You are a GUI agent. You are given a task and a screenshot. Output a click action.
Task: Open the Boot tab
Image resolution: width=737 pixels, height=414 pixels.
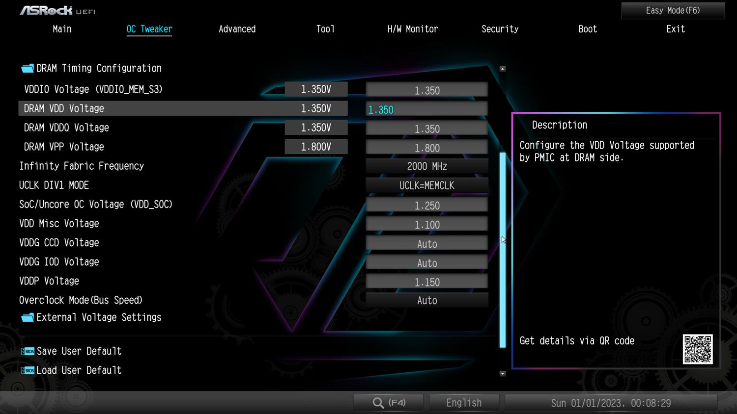coord(587,29)
